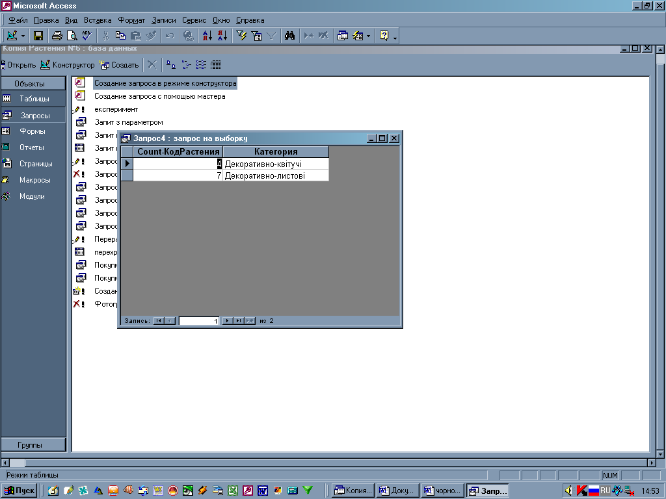The width and height of the screenshot is (666, 499).
Task: Click the Count-КодРастения column header
Action: click(178, 151)
